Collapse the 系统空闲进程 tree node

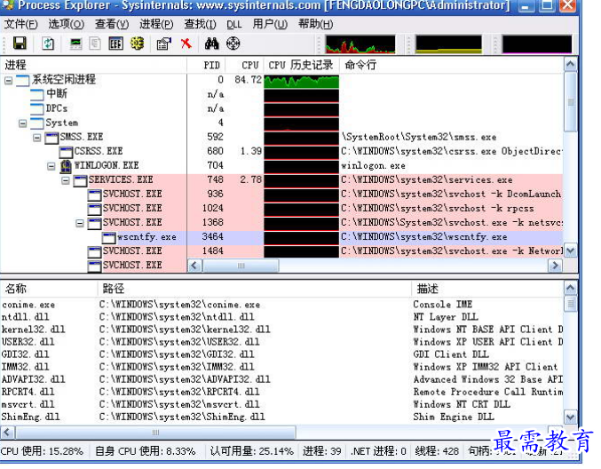tap(8, 80)
